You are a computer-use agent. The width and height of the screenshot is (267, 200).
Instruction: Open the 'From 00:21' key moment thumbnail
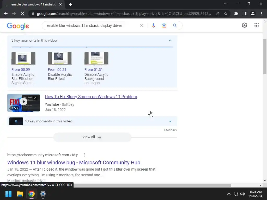point(60,58)
